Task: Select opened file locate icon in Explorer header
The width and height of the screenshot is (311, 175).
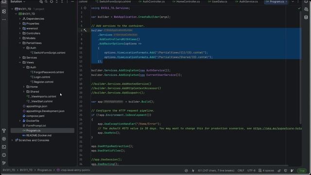Action: pyautogui.click(x=52, y=1)
